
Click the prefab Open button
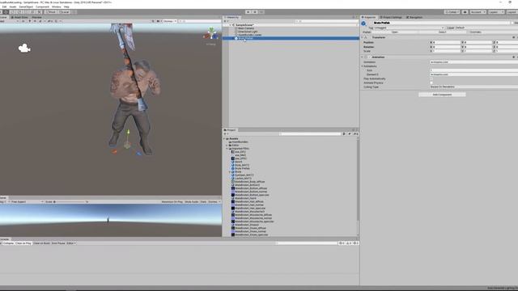pyautogui.click(x=395, y=32)
